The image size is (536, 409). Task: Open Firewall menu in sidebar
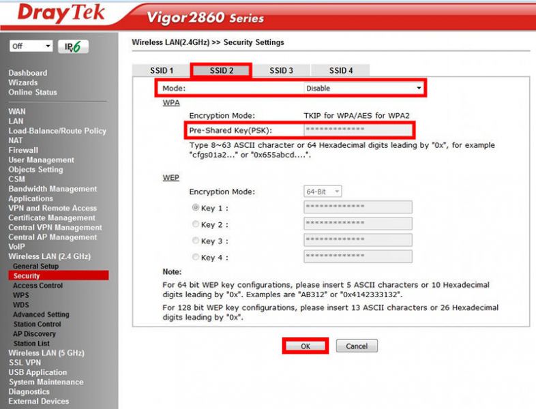pyautogui.click(x=23, y=150)
